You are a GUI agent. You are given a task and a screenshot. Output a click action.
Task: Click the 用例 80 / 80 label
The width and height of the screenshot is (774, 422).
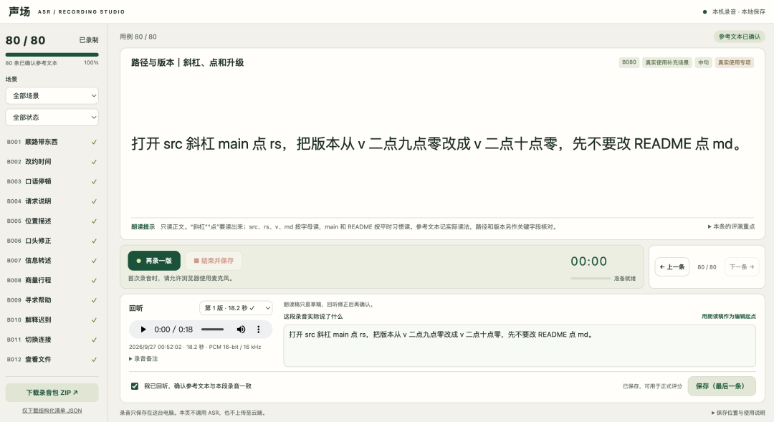click(138, 37)
